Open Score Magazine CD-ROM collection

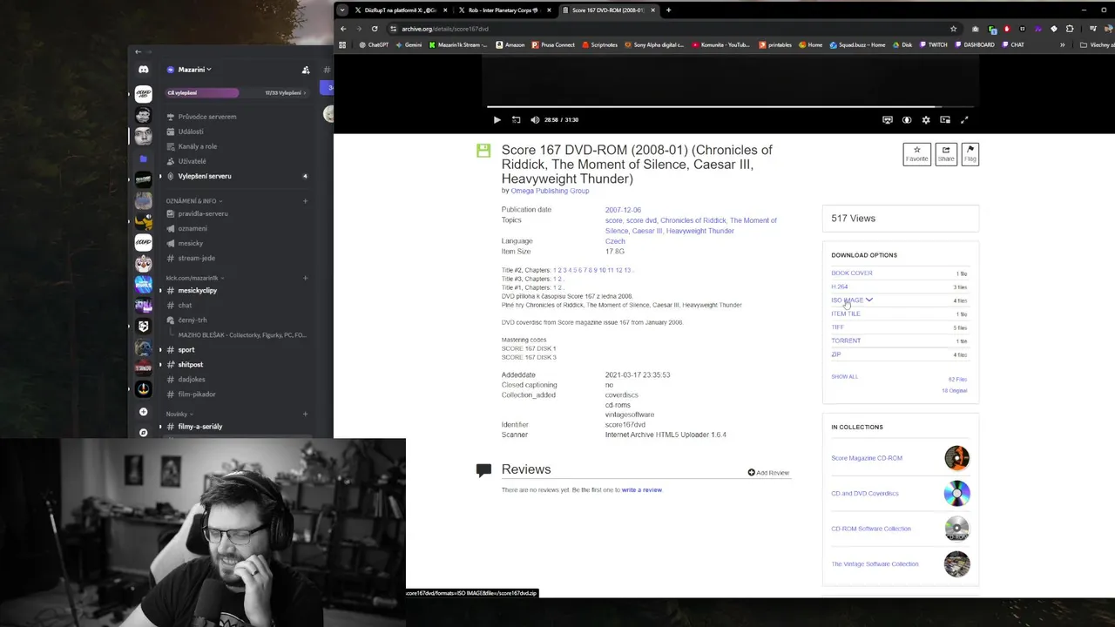click(x=867, y=458)
